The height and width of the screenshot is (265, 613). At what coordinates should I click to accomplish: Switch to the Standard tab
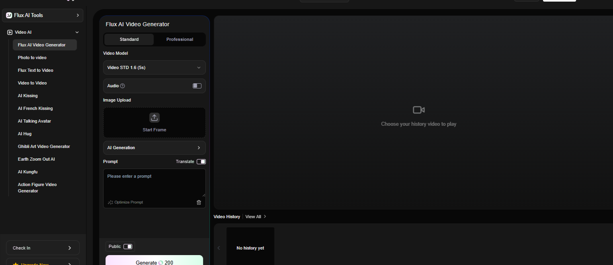pos(129,39)
